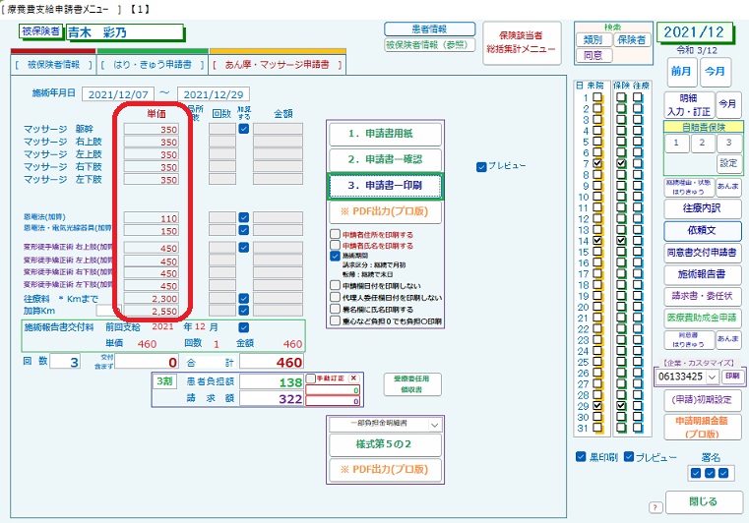Toggle 加算する checkbox for 往療料 row
The width and height of the screenshot is (749, 523).
pos(244,298)
